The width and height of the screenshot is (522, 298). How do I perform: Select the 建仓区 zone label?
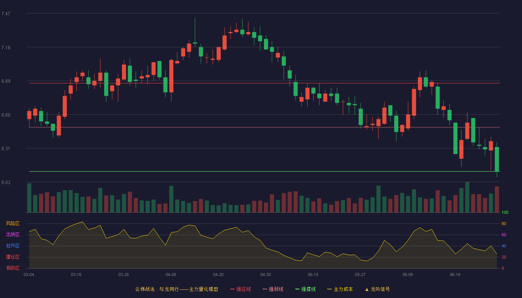13,257
